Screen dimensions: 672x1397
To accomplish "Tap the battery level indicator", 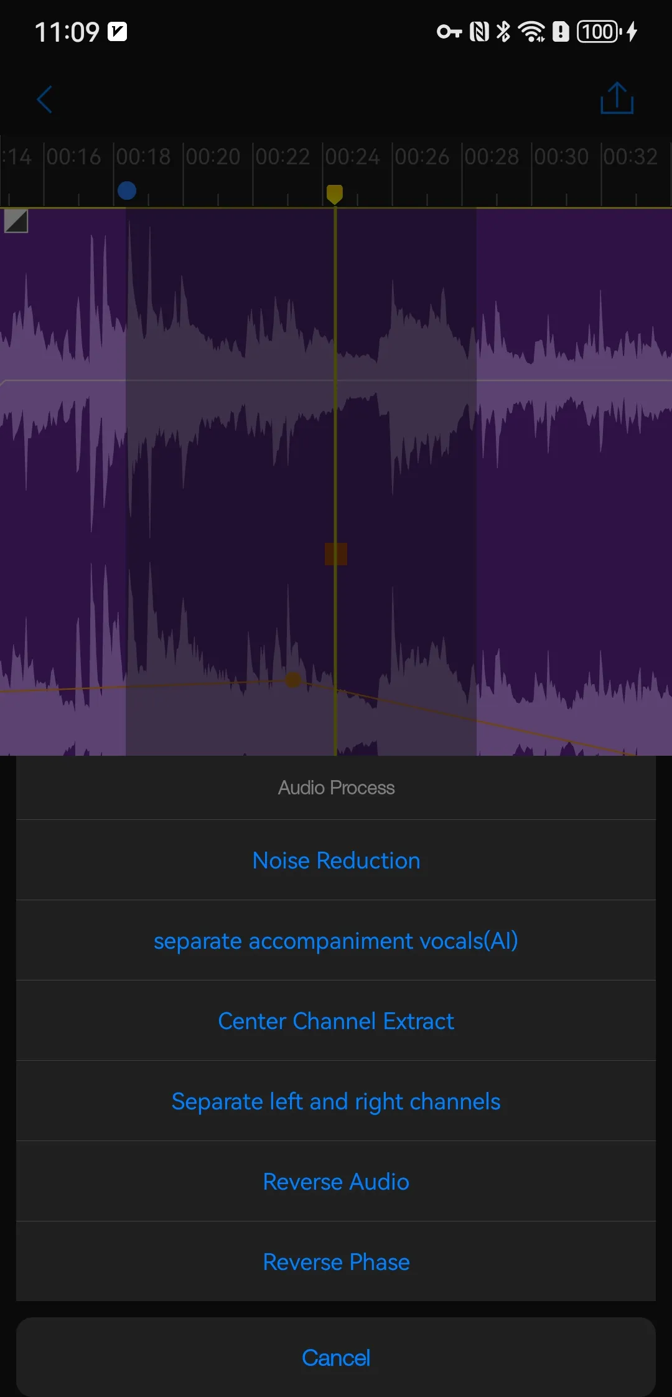I will click(599, 31).
